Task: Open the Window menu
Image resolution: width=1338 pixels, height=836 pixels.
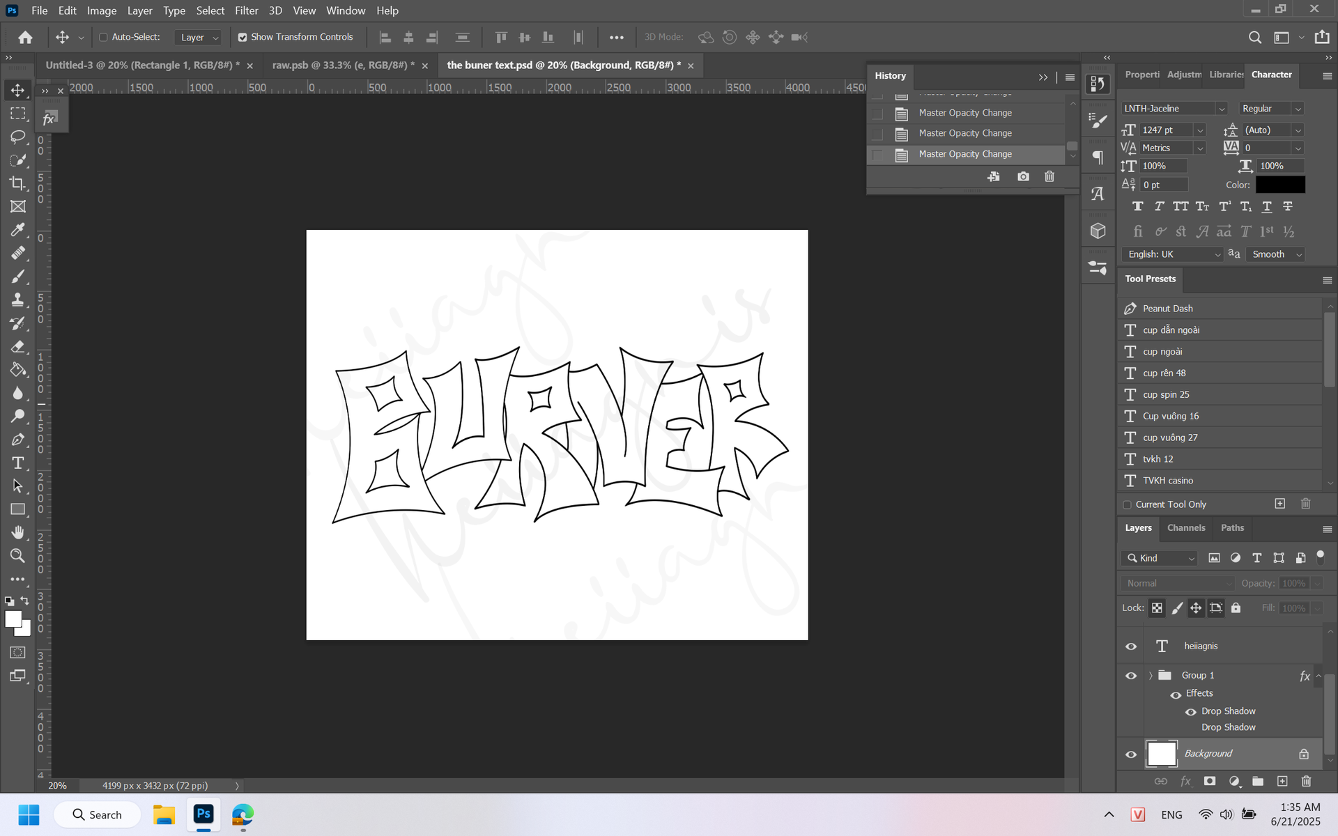Action: tap(346, 10)
